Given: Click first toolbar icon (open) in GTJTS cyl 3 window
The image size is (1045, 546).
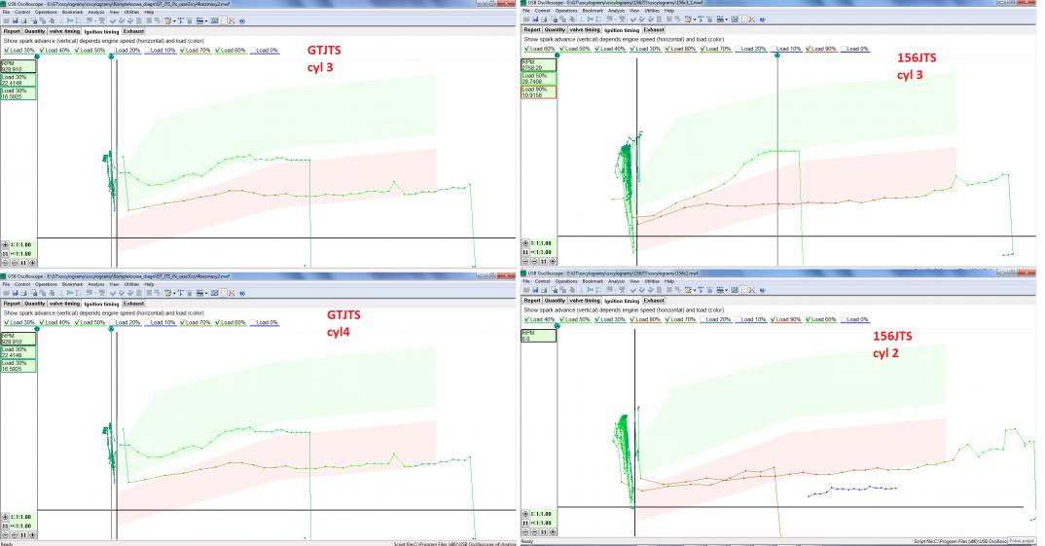Looking at the screenshot, I should 6,20.
